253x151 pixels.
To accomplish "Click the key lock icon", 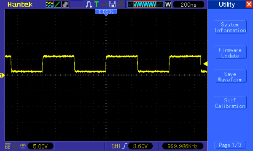I will (x=105, y=5).
